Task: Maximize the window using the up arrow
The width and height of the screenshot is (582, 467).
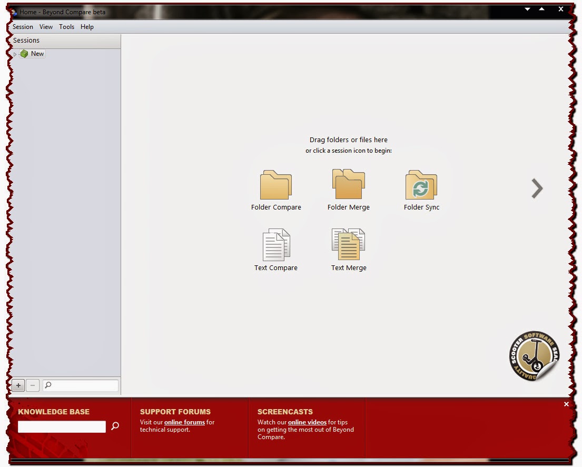Action: [x=541, y=9]
